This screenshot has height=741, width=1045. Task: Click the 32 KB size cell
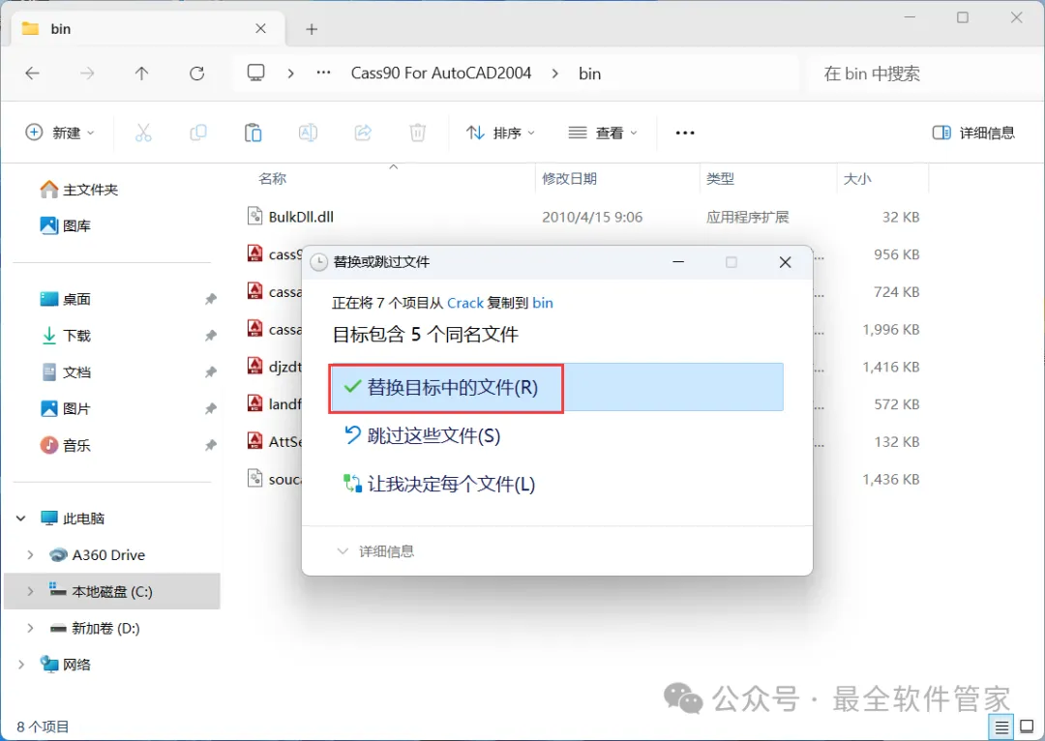(901, 217)
